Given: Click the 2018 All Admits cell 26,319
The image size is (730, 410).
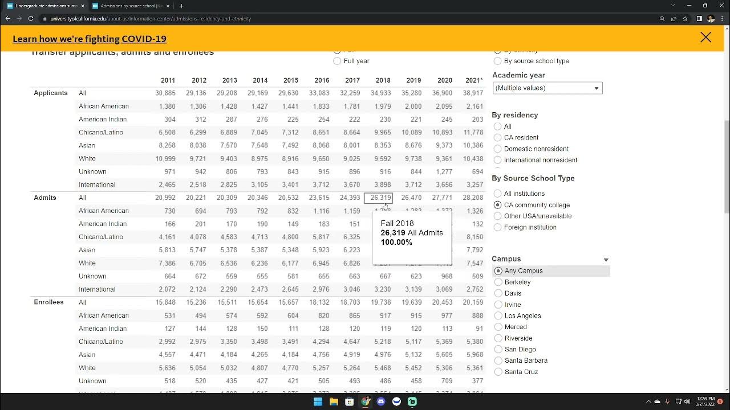Looking at the screenshot, I should tap(379, 198).
